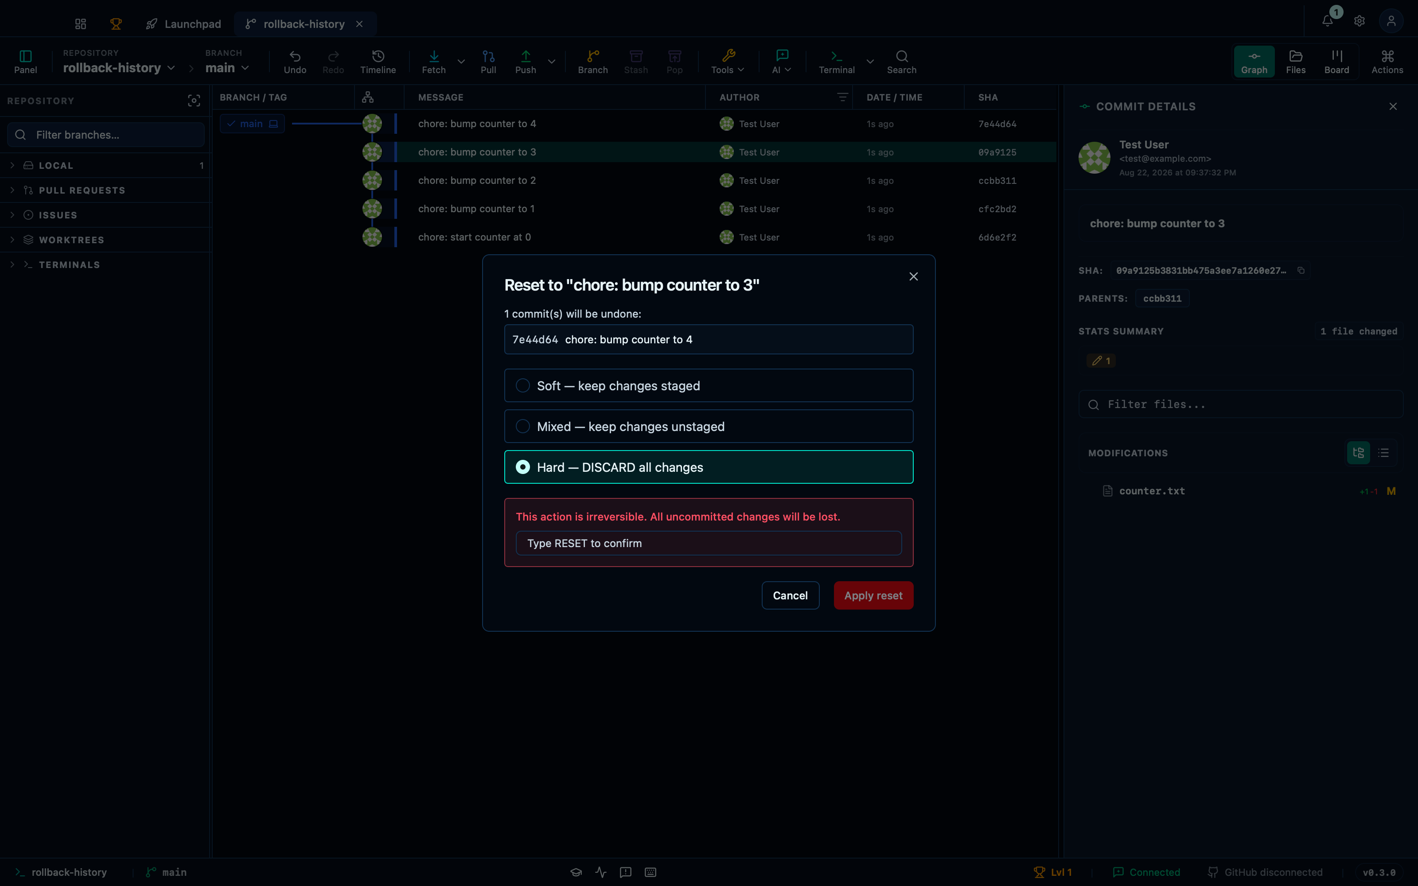
Task: Expand the Local section
Action: coord(105,166)
